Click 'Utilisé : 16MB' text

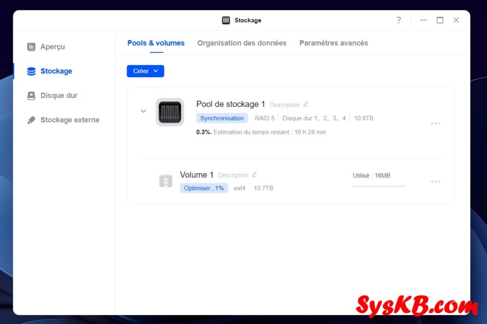click(x=371, y=176)
